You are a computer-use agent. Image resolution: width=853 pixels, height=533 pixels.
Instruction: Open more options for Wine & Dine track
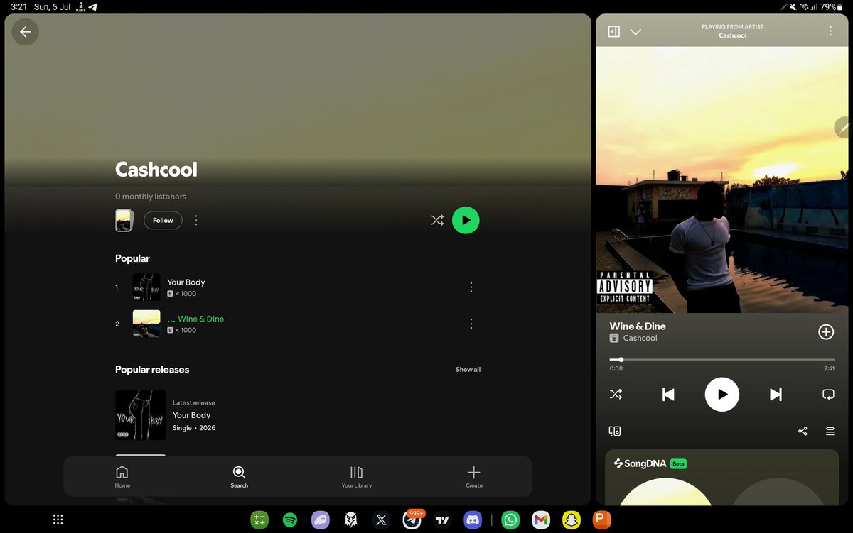[x=471, y=324]
